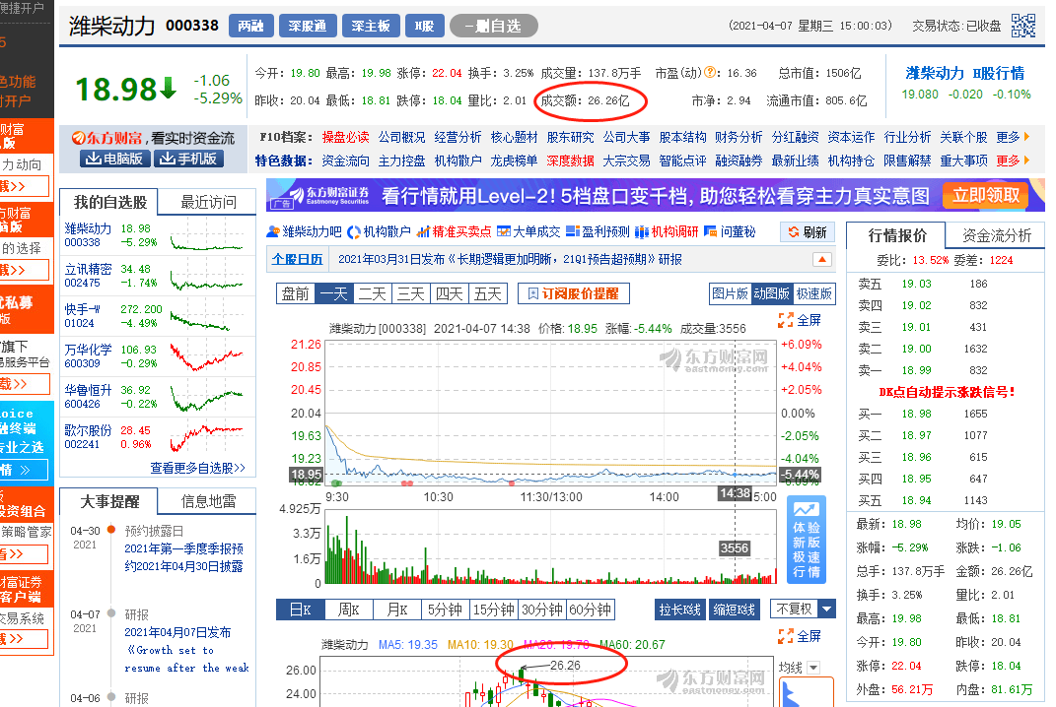Viewport: 1056px width, 707px height.
Task: Click the 订阅股价提醒 button
Action: [x=574, y=294]
